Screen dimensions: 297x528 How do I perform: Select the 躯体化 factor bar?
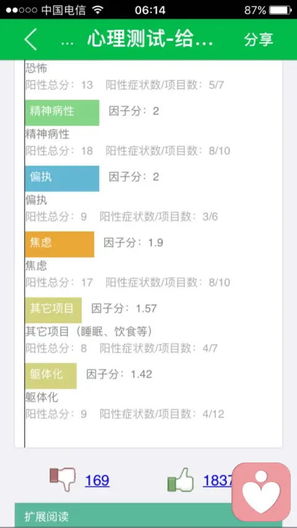[x=51, y=375]
